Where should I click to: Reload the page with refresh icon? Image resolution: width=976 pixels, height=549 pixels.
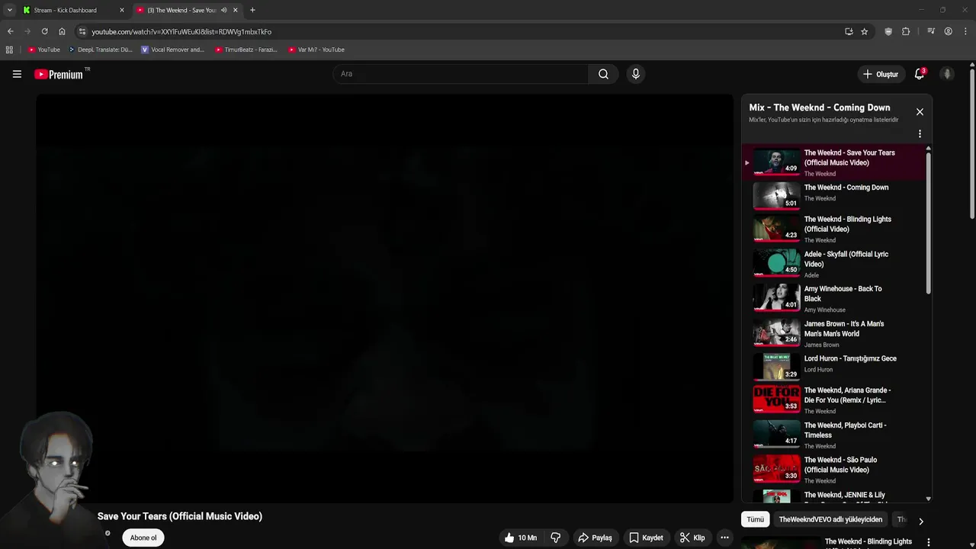44,31
